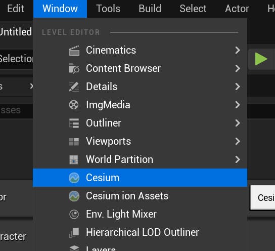This screenshot has width=275, height=251.
Task: Click the Viewports grid icon
Action: pyautogui.click(x=74, y=141)
